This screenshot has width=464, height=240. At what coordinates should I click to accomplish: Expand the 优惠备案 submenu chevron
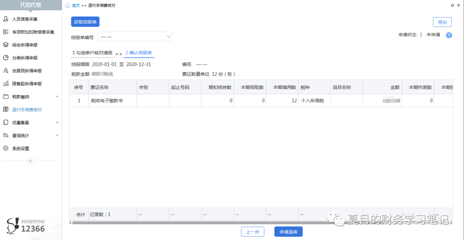[x=57, y=123]
